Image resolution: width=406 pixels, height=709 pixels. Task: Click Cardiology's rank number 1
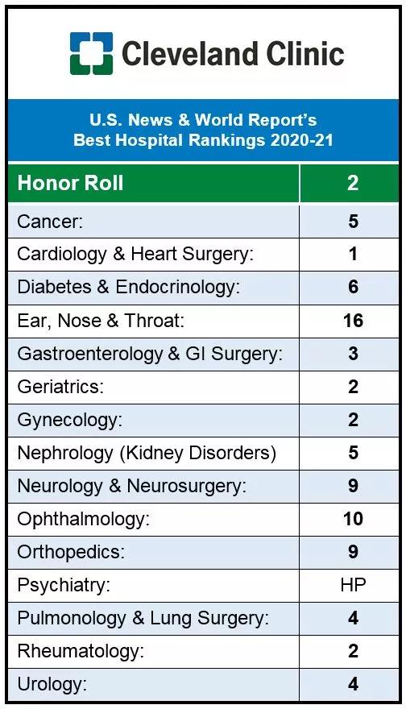(353, 254)
